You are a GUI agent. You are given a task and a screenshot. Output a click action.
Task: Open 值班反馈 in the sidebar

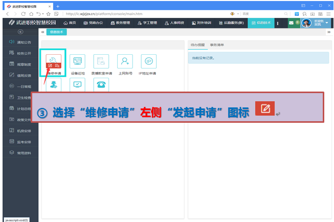20,75
